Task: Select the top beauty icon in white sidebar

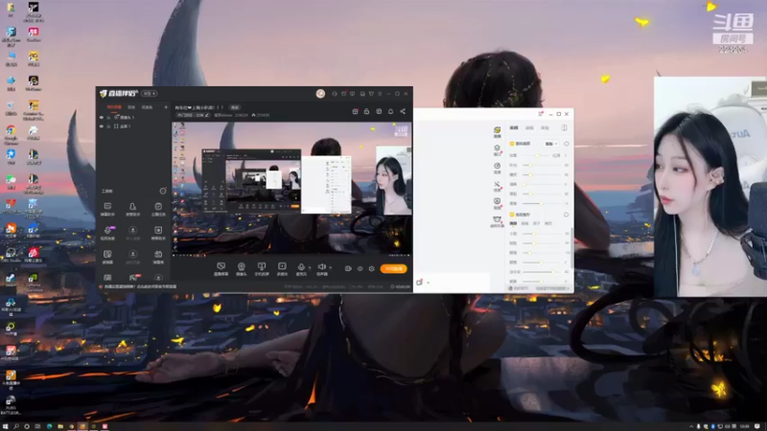Action: tap(497, 131)
